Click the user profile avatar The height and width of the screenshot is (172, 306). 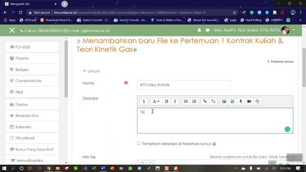[285, 30]
